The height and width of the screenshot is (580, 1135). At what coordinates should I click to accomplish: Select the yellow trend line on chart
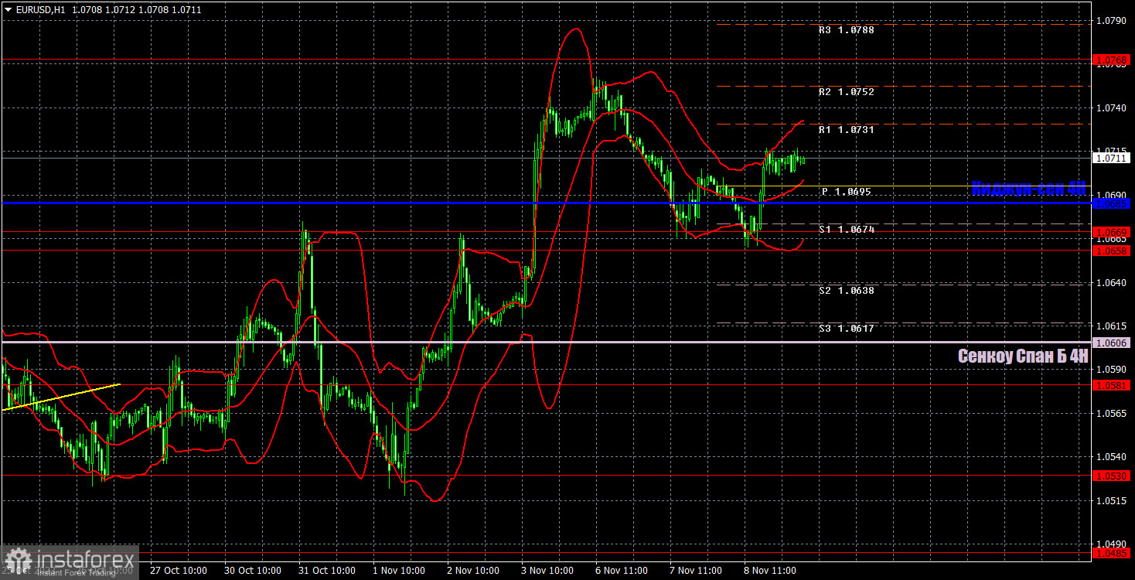pyautogui.click(x=62, y=397)
